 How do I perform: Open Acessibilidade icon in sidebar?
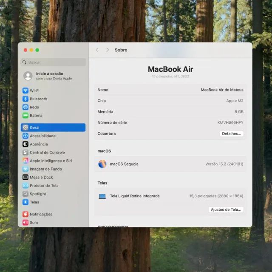pos(25,136)
